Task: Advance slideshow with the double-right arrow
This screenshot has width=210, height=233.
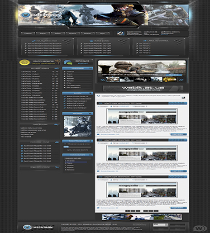Action: [x=181, y=79]
